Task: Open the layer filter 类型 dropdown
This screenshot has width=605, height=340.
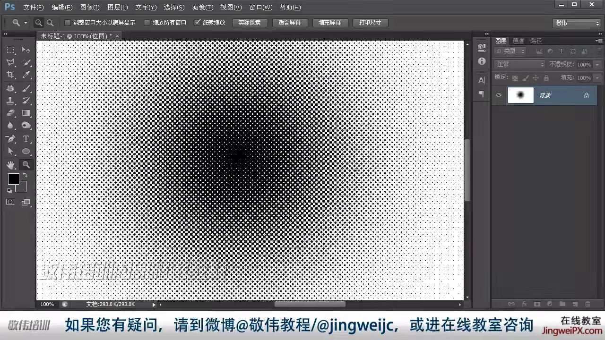Action: pyautogui.click(x=510, y=51)
